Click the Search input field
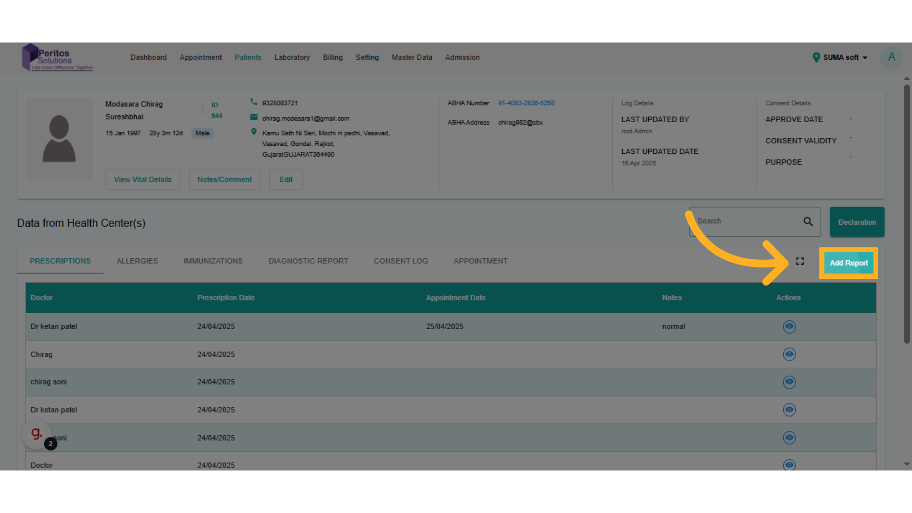Viewport: 912px width, 513px height. [x=746, y=221]
